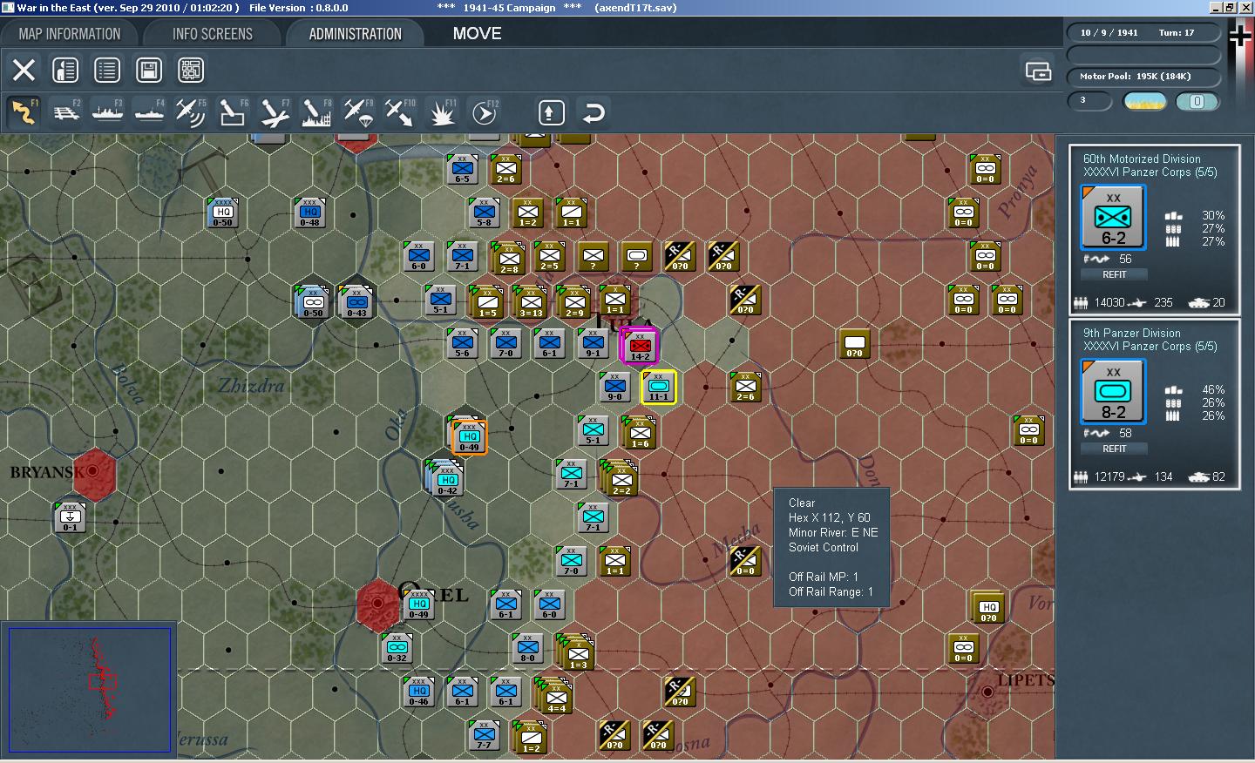The height and width of the screenshot is (763, 1255).
Task: Click the End Turn (F12) icon
Action: [484, 112]
